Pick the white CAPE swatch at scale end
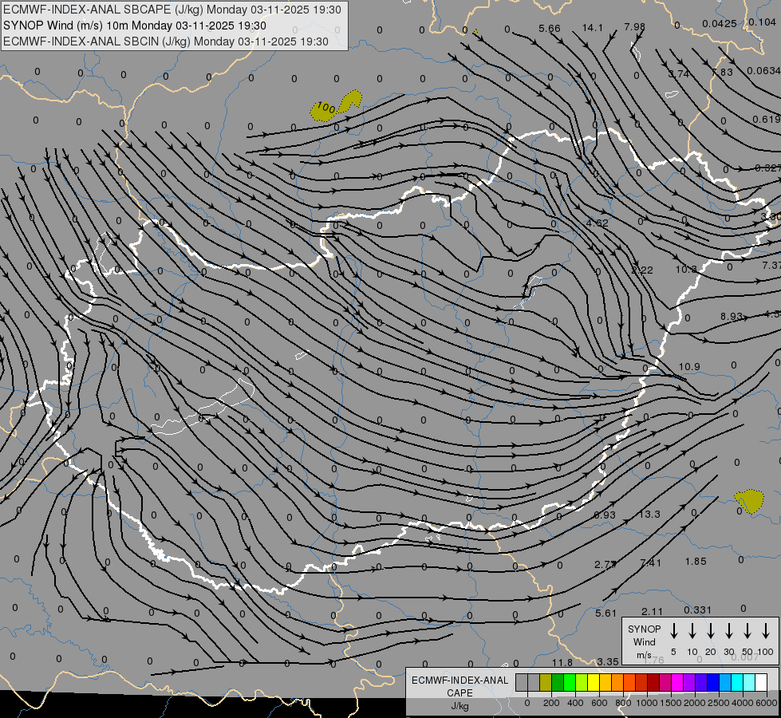 [761, 683]
